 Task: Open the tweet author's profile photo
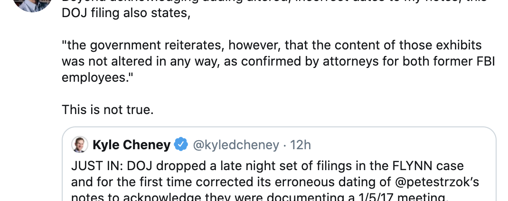32,4
